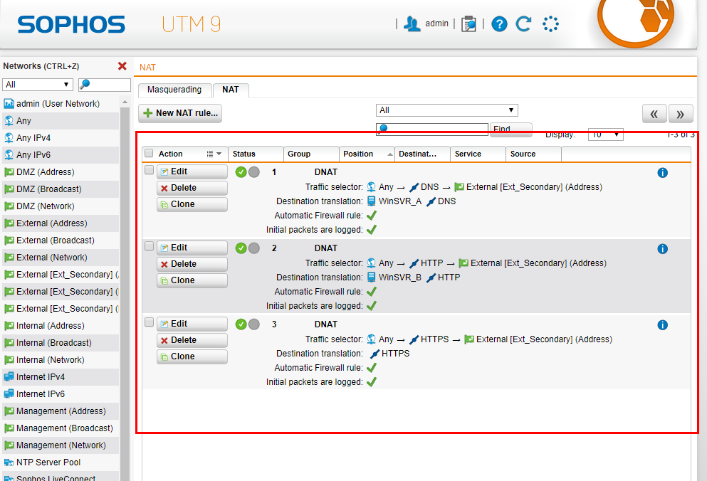Clone DNAT rule 3

click(192, 356)
